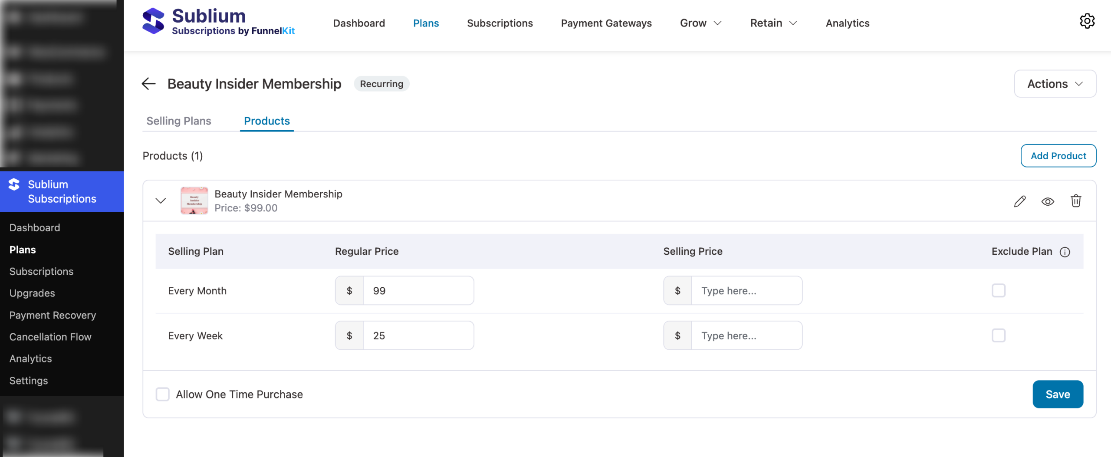1111x457 pixels.
Task: Open the settings gear icon
Action: click(x=1087, y=21)
